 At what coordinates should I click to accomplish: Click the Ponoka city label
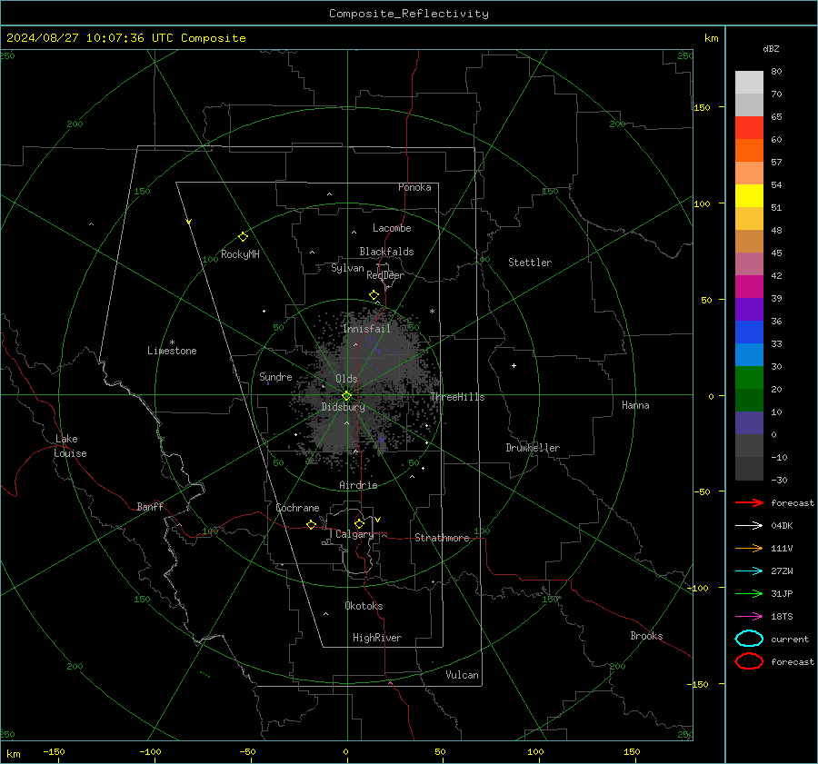tap(414, 187)
